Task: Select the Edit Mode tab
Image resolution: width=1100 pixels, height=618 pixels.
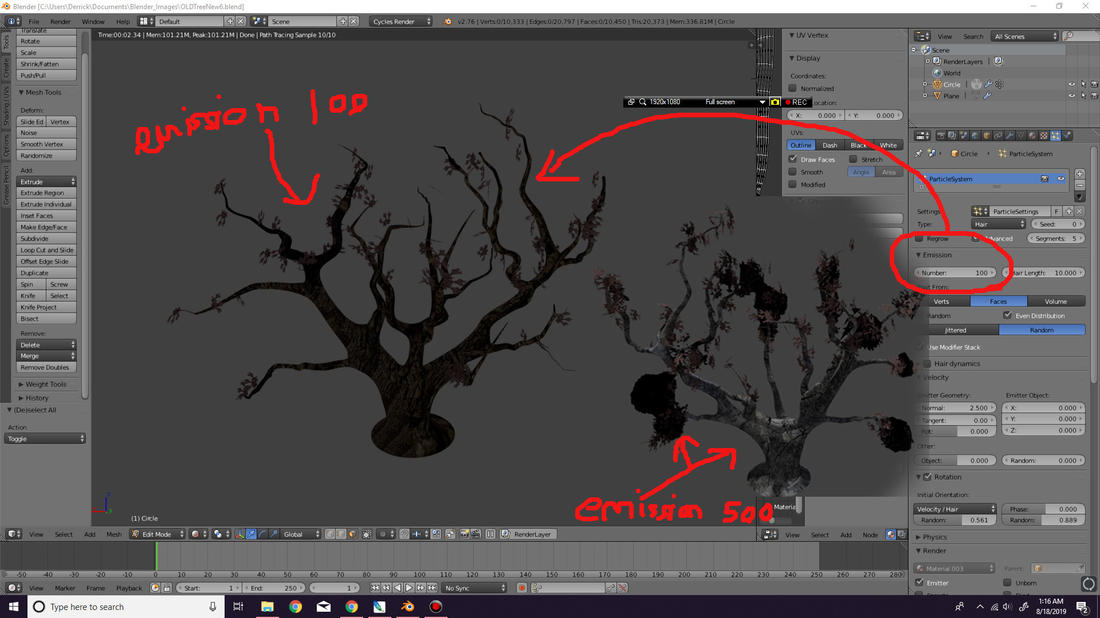Action: (156, 534)
